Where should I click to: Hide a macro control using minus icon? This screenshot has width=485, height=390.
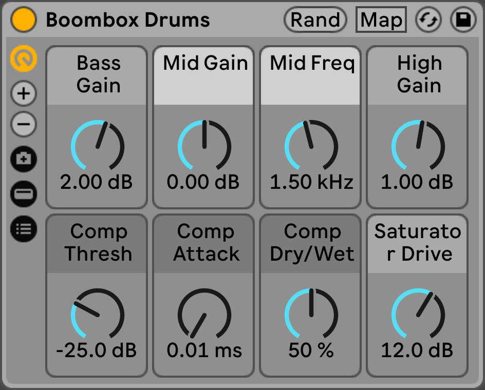[23, 125]
